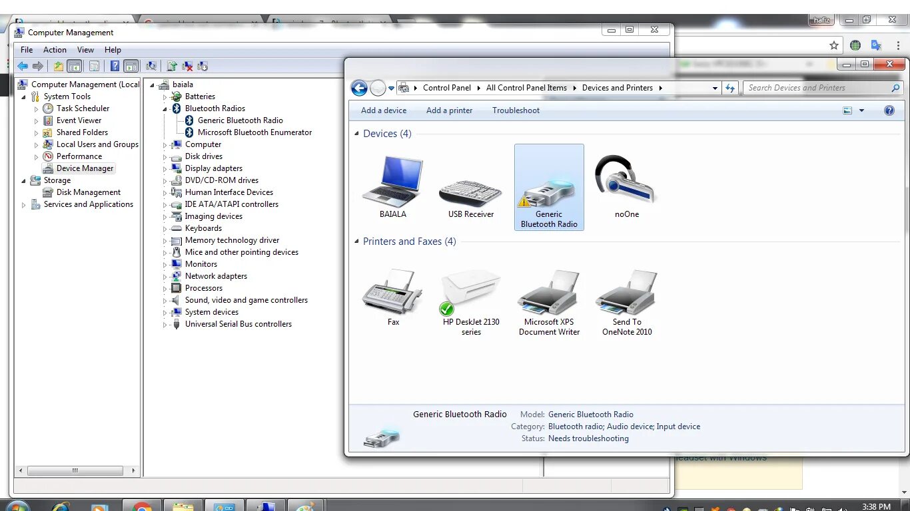Select the noOne Bluetooth headset device
The width and height of the screenshot is (910, 511).
click(626, 187)
